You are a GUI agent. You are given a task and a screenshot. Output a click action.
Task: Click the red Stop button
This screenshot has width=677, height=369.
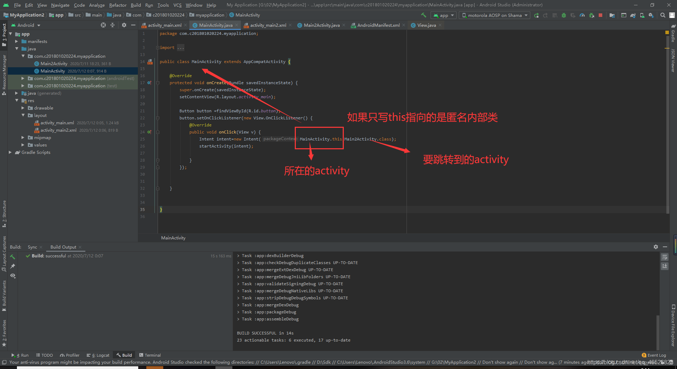click(600, 15)
